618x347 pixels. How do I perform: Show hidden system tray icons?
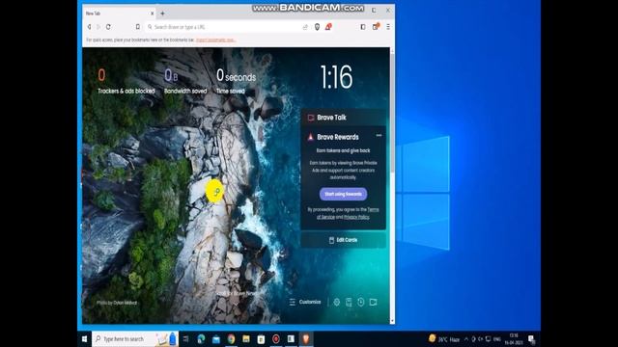[466, 338]
